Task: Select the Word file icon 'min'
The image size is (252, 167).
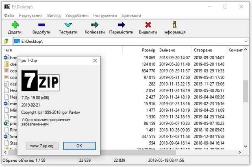Action: coord(7,103)
